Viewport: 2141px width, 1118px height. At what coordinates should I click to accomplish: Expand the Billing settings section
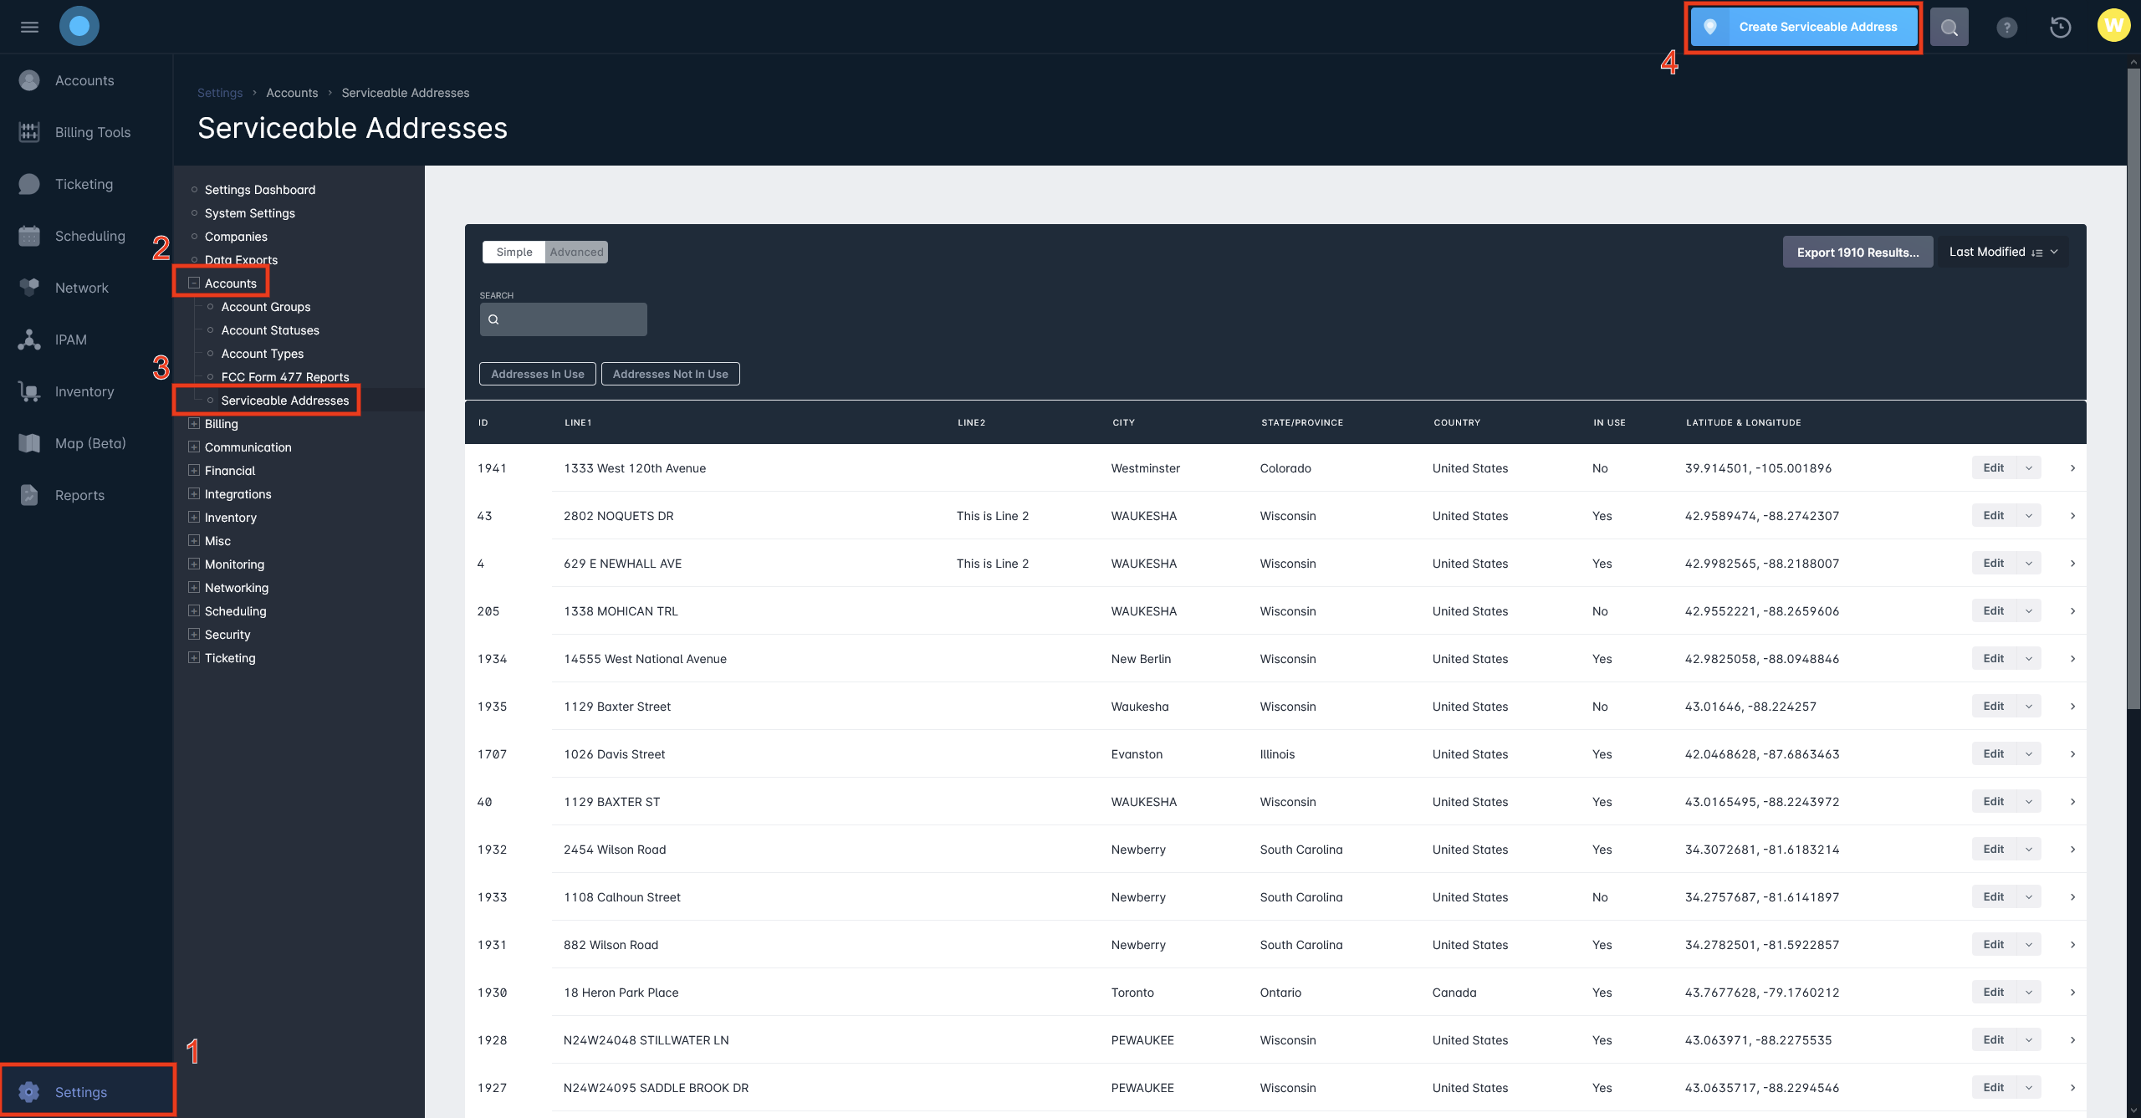(192, 423)
